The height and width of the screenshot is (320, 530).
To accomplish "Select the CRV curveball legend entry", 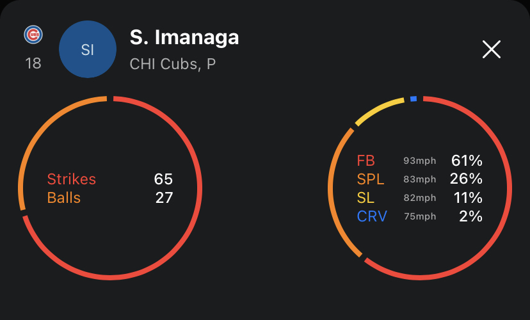I will point(372,216).
